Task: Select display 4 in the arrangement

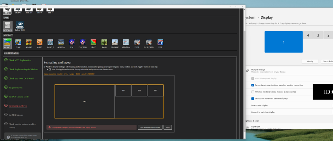Action: point(308,35)
